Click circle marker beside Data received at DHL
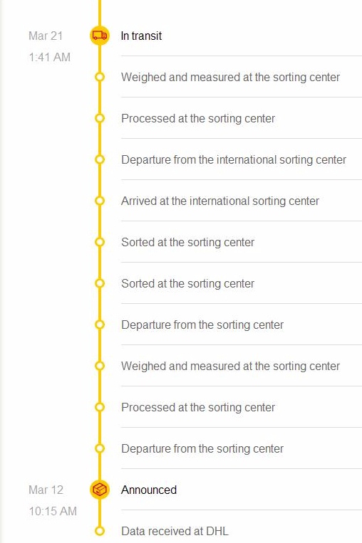 [x=100, y=530]
